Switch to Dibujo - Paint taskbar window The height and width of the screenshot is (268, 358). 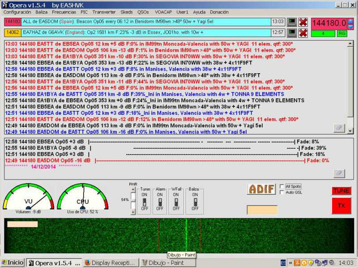tap(168, 263)
